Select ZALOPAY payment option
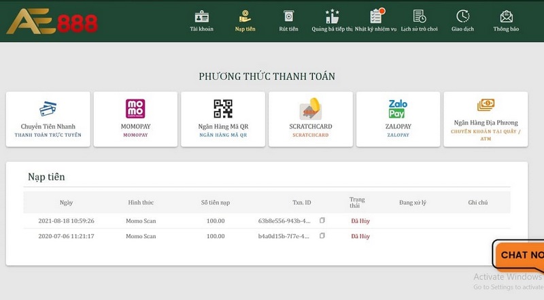The width and height of the screenshot is (544, 300). point(398,118)
